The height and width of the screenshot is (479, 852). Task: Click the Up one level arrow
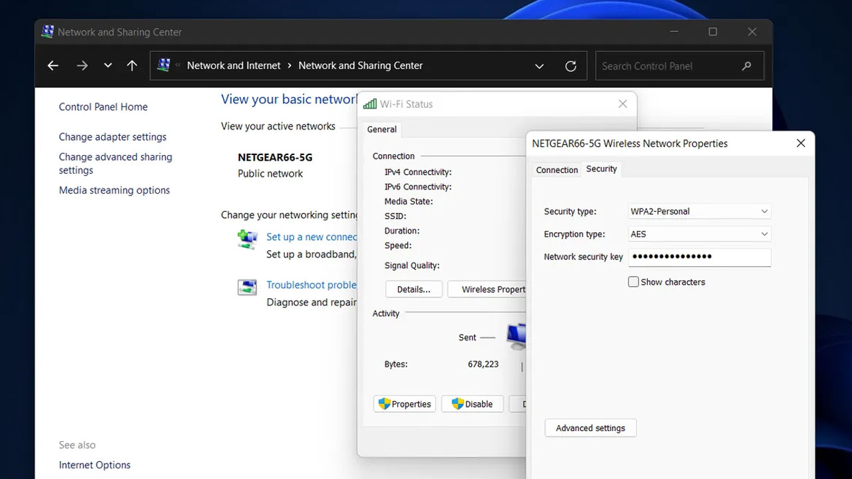click(x=132, y=66)
